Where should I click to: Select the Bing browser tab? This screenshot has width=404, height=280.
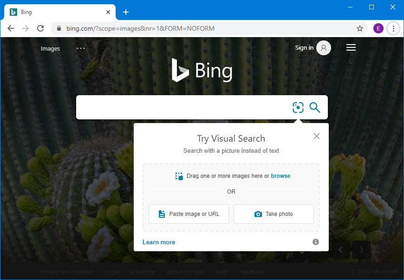tap(60, 12)
